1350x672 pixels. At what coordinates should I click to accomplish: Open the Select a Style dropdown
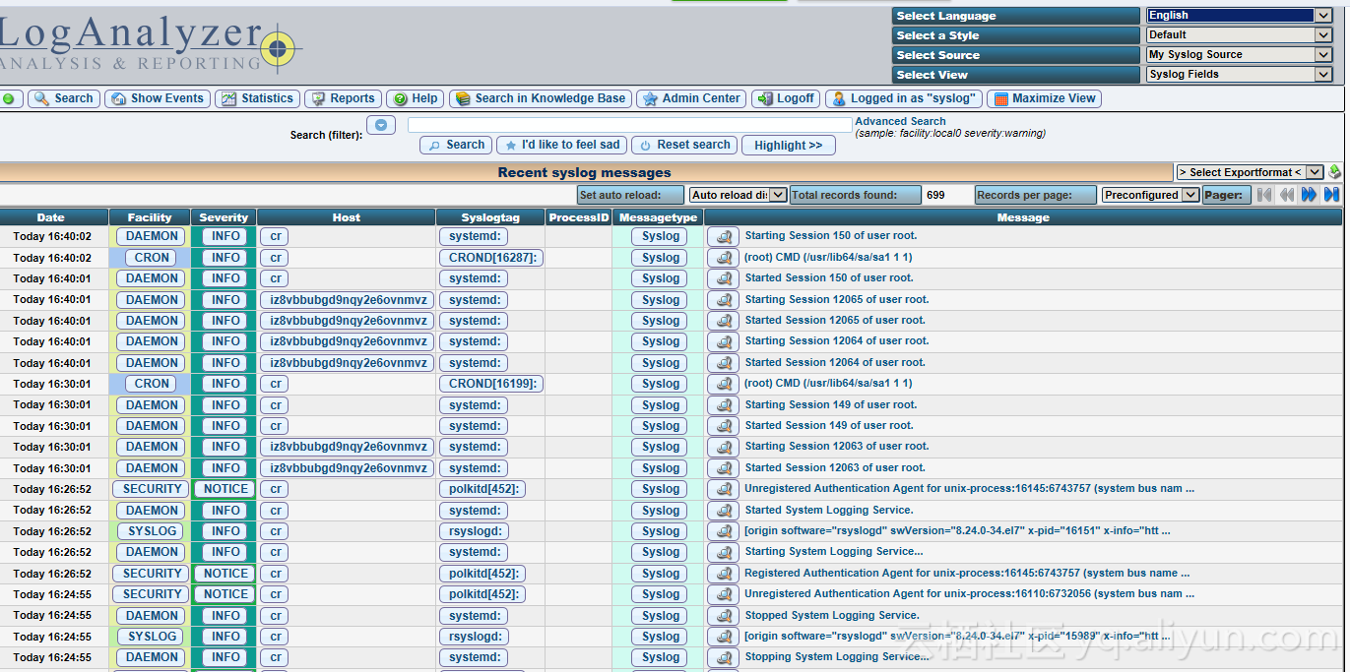(1239, 35)
